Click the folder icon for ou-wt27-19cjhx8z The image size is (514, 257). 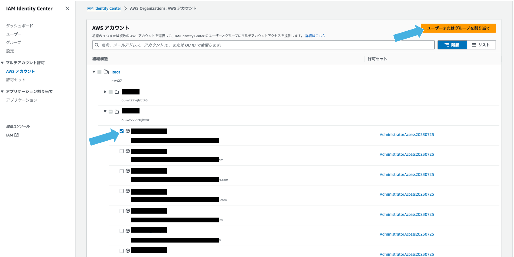(x=117, y=112)
